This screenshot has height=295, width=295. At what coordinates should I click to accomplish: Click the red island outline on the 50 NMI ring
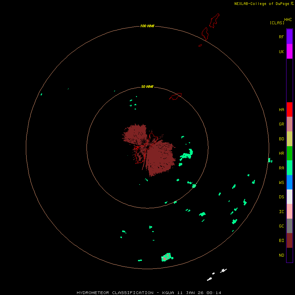click(175, 96)
